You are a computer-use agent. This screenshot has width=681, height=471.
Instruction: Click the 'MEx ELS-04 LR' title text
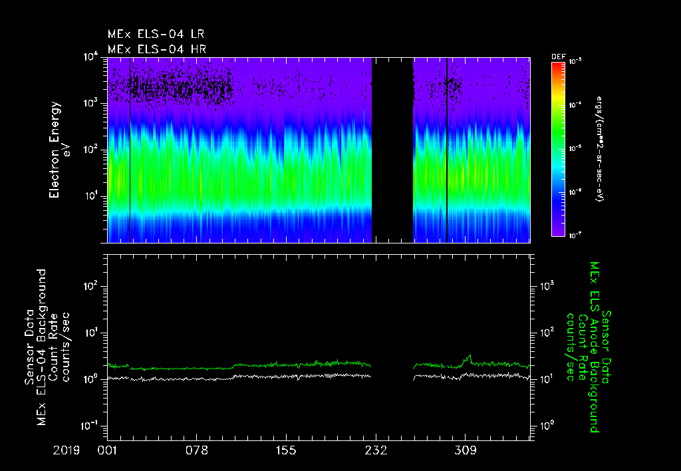[156, 34]
